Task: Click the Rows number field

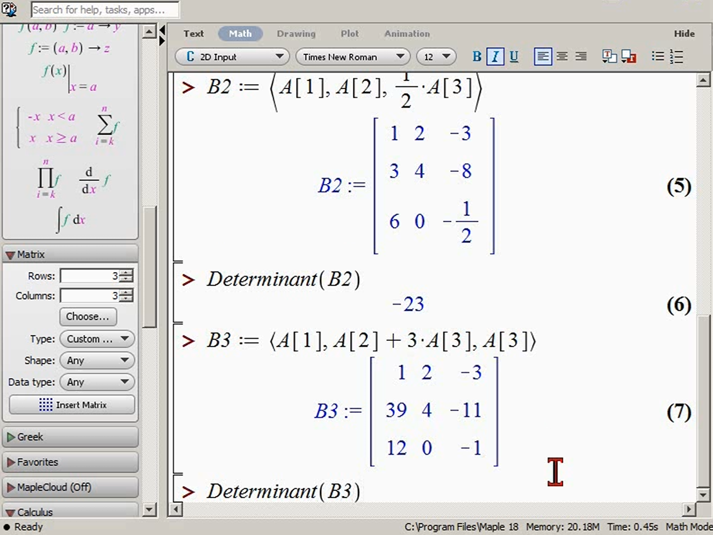Action: coord(90,275)
